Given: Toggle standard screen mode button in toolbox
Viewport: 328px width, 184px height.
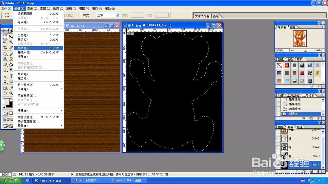Looking at the screenshot, I should point(4,120).
